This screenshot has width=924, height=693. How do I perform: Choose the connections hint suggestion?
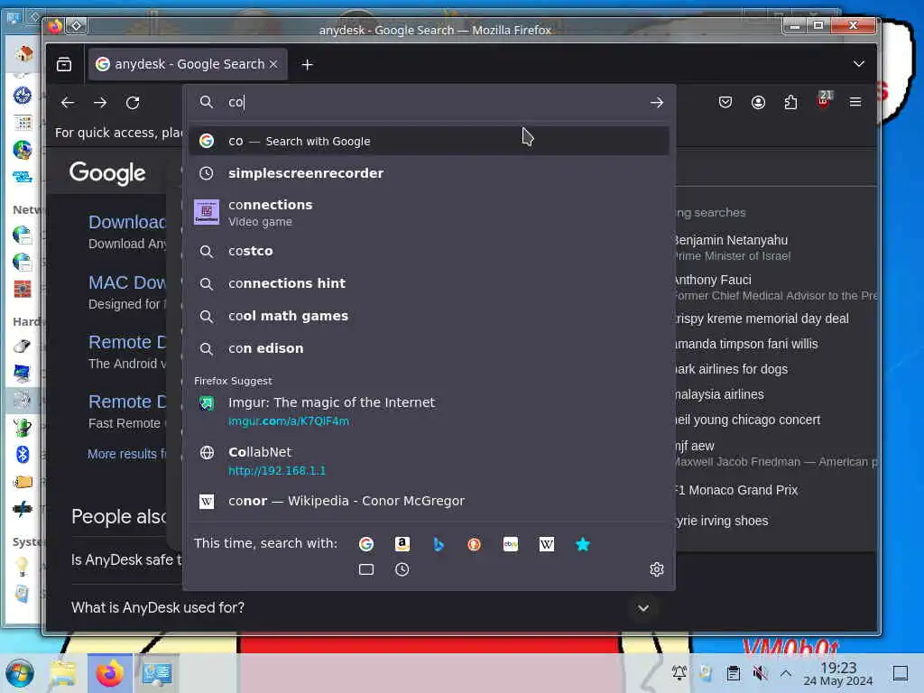(429, 283)
